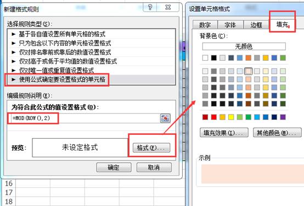Screen dimensions: 304x206
Task: Confirm with the 确定 button
Action: point(114,167)
